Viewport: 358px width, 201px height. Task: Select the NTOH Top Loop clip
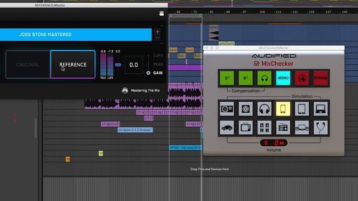pos(185,147)
